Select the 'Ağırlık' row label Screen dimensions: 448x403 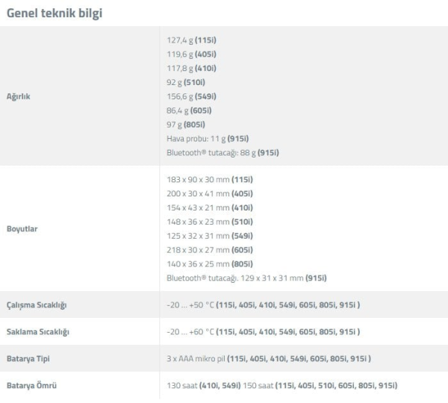(18, 96)
